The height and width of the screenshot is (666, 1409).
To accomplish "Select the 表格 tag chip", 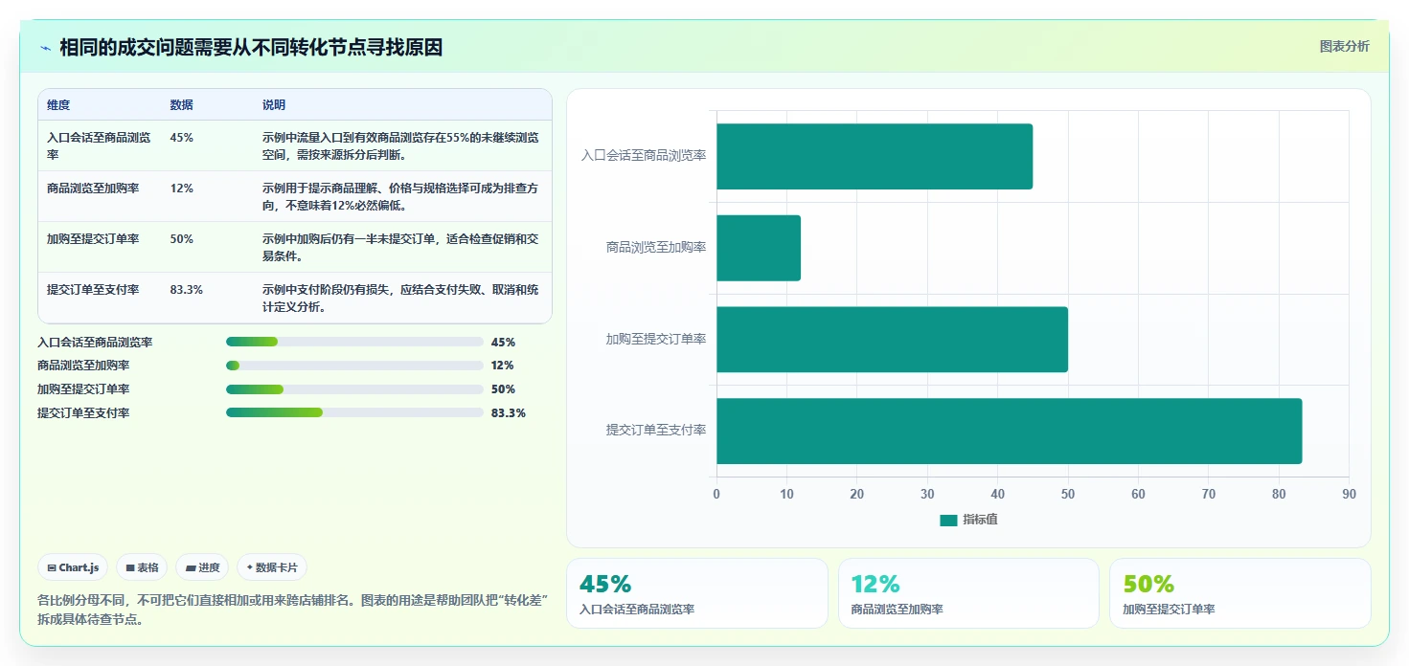I will click(142, 567).
